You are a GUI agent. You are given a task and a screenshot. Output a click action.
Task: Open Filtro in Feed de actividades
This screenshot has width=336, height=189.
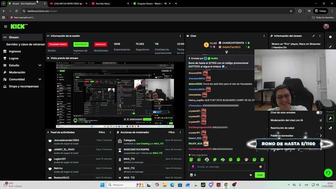point(102,132)
